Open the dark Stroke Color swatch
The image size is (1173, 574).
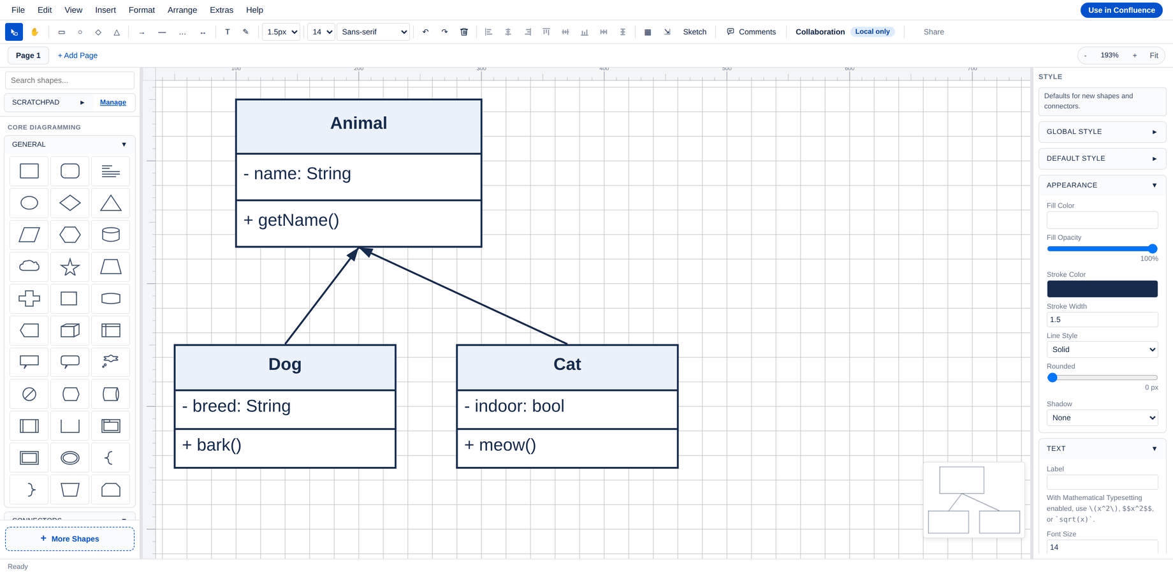point(1102,289)
